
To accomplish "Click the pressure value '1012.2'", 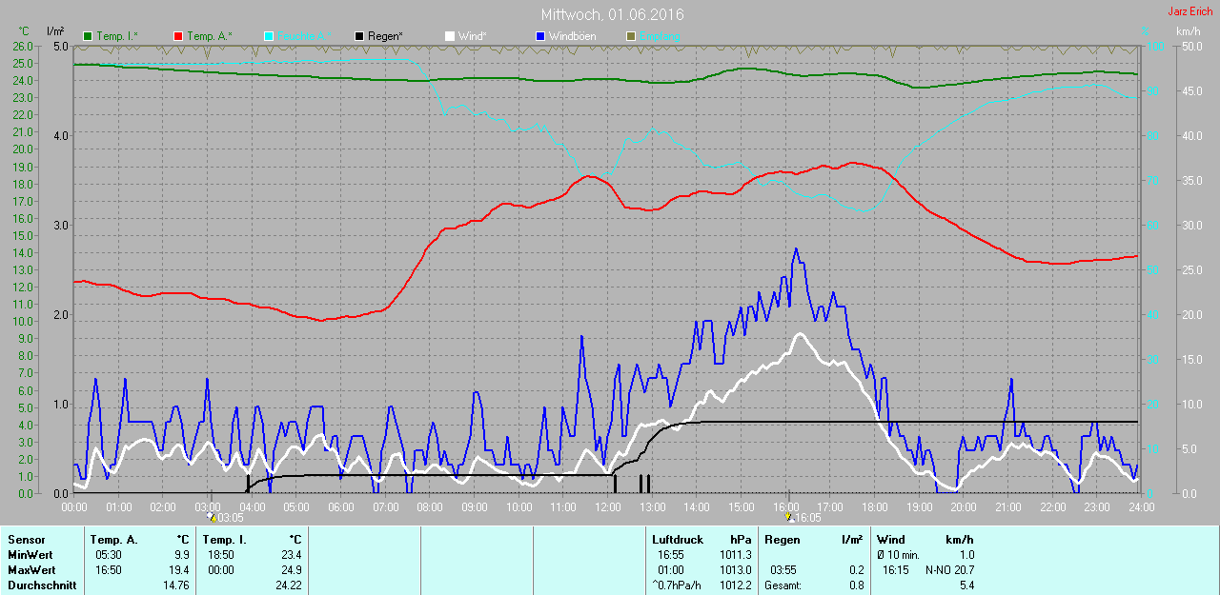I will pos(734,585).
